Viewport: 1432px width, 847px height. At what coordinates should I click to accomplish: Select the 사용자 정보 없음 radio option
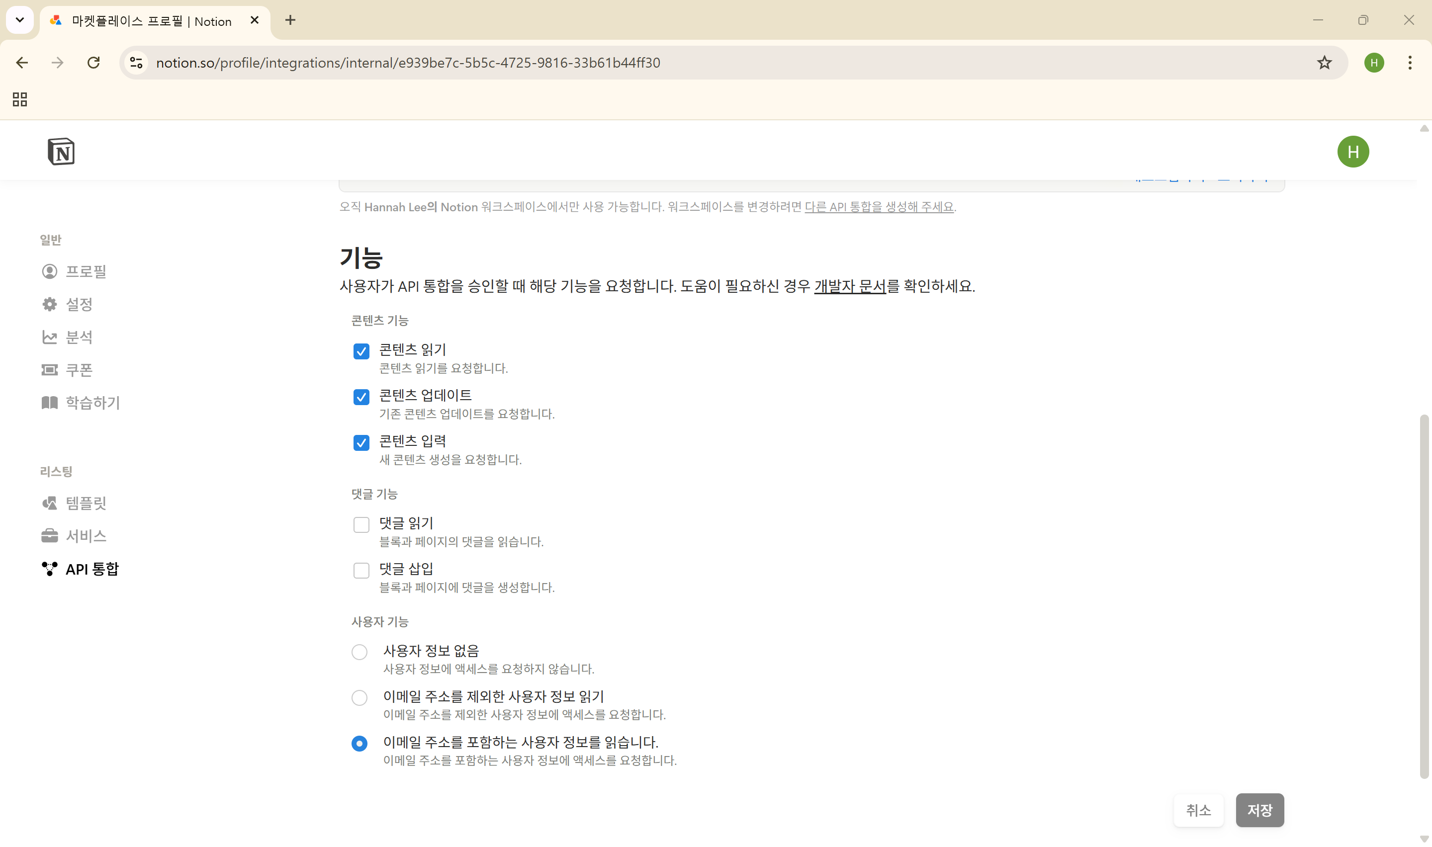coord(359,652)
